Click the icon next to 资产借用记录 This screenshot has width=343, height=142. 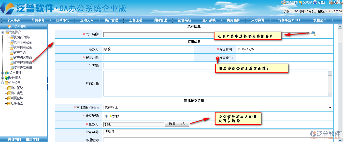[12, 42]
